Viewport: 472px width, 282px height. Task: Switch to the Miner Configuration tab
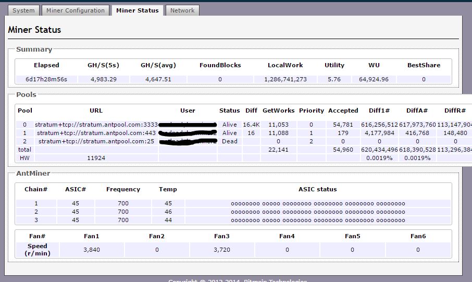pyautogui.click(x=75, y=10)
